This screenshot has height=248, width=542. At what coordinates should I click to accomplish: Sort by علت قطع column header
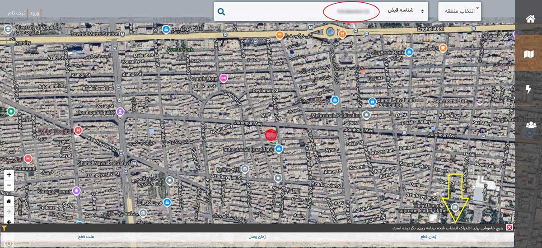pyautogui.click(x=85, y=237)
